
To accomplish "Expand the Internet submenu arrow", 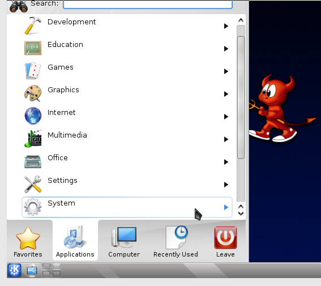I will click(x=226, y=117).
